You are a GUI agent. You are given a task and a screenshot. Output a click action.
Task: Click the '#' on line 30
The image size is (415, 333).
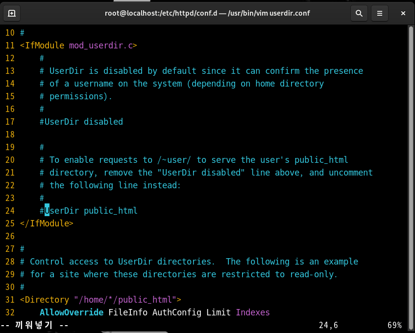coord(22,287)
